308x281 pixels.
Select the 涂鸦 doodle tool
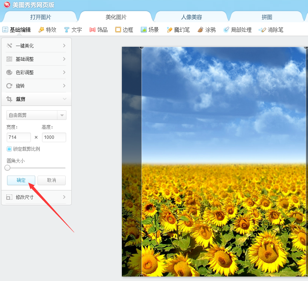click(x=207, y=30)
